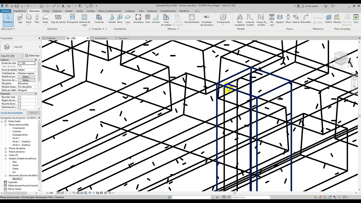Image resolution: width=361 pixels, height=203 pixels.
Task: Select the Recubrimiento cover tool
Action: point(192,19)
